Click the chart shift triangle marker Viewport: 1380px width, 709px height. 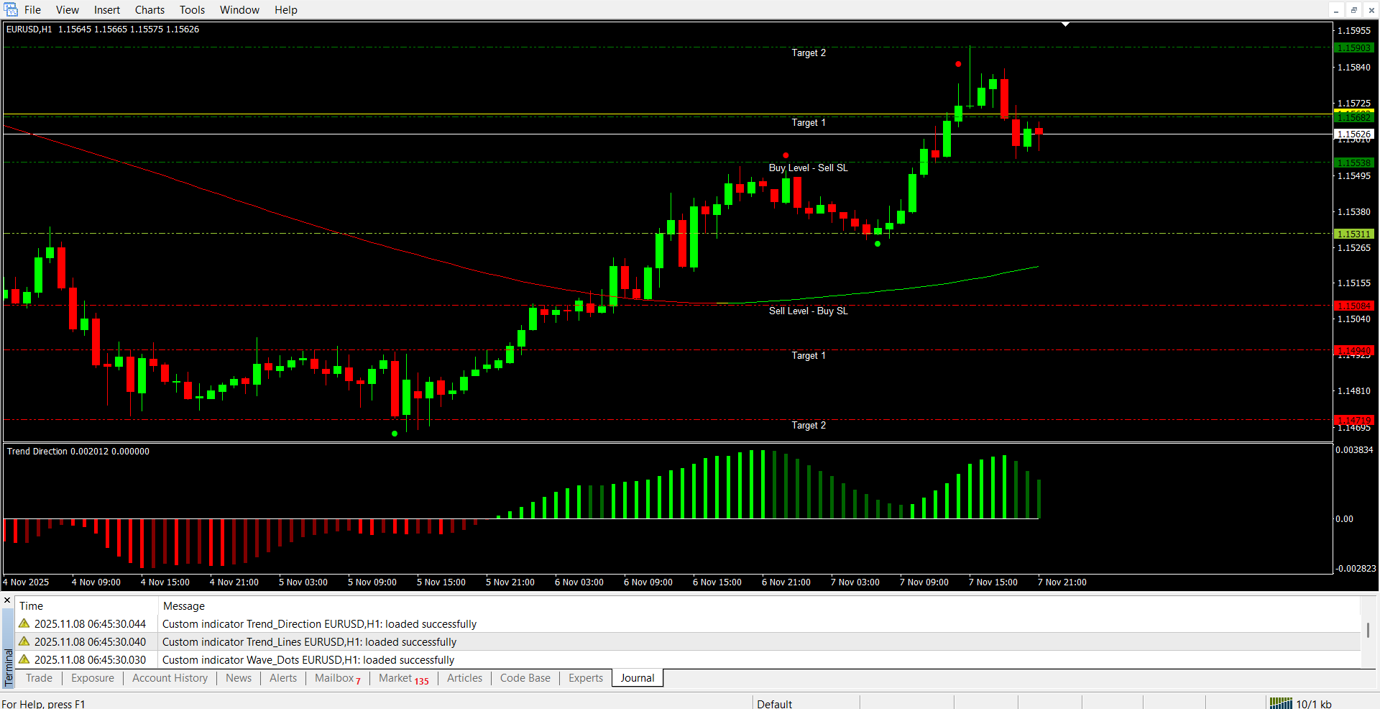(1066, 24)
